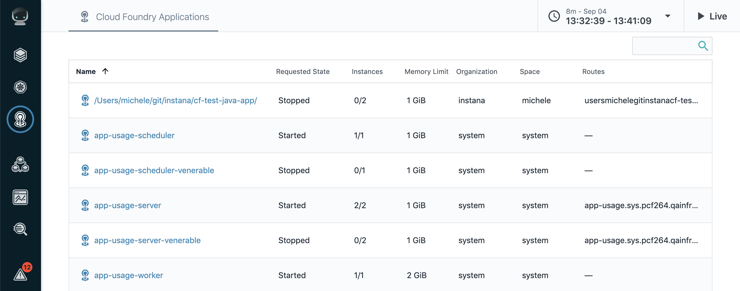Click the icon beside cf-test-java-app row

(85, 100)
